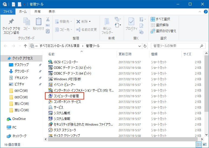
Task: Click the Copy icon in the Clipboard group
Action: pos(27,21)
